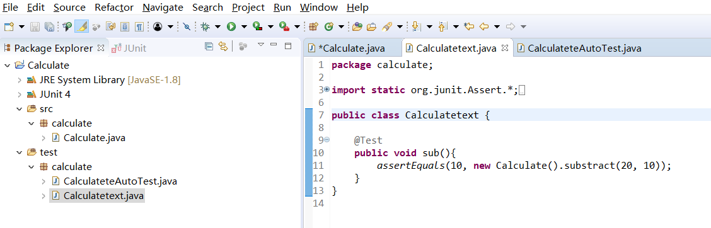Screen dimensions: 711x228
Task: Toggle Mark Occurrences highlighter button
Action: 81,26
